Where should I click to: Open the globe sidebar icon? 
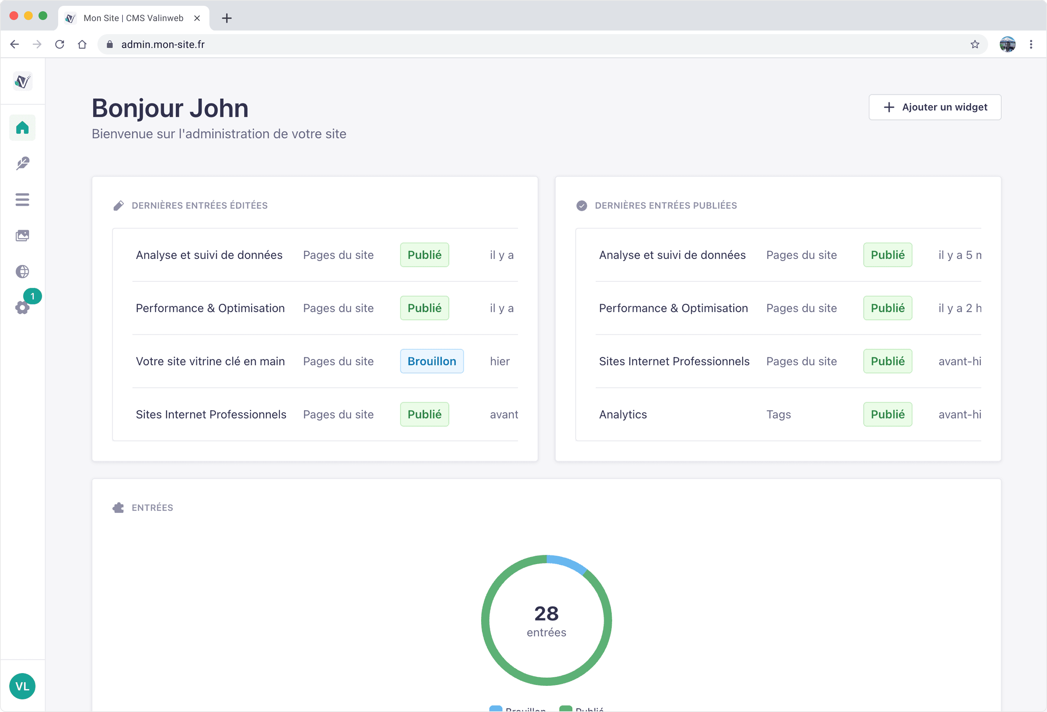pyautogui.click(x=23, y=271)
